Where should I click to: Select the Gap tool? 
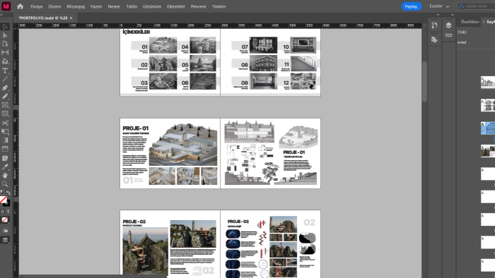point(5,52)
